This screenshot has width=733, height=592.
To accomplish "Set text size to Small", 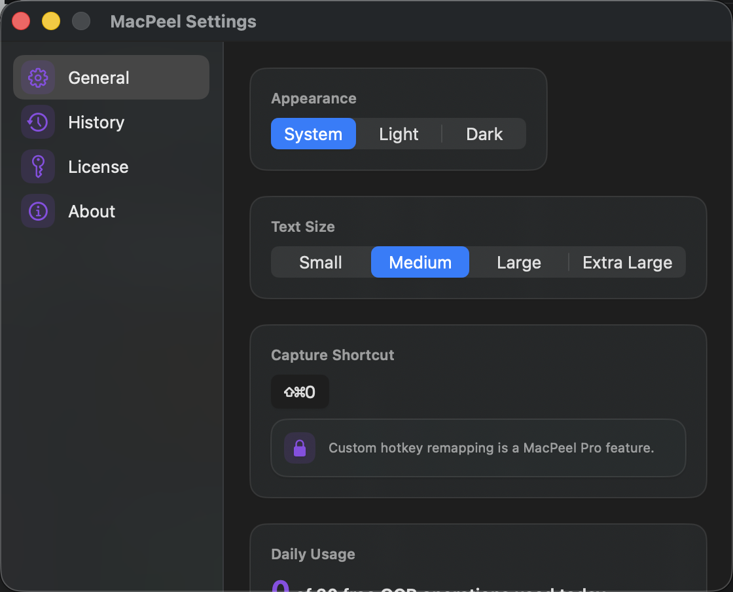I will [321, 262].
